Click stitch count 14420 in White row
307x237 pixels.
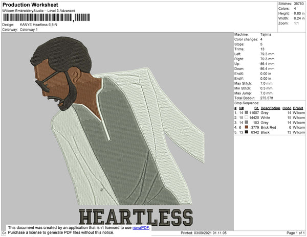click(x=254, y=117)
